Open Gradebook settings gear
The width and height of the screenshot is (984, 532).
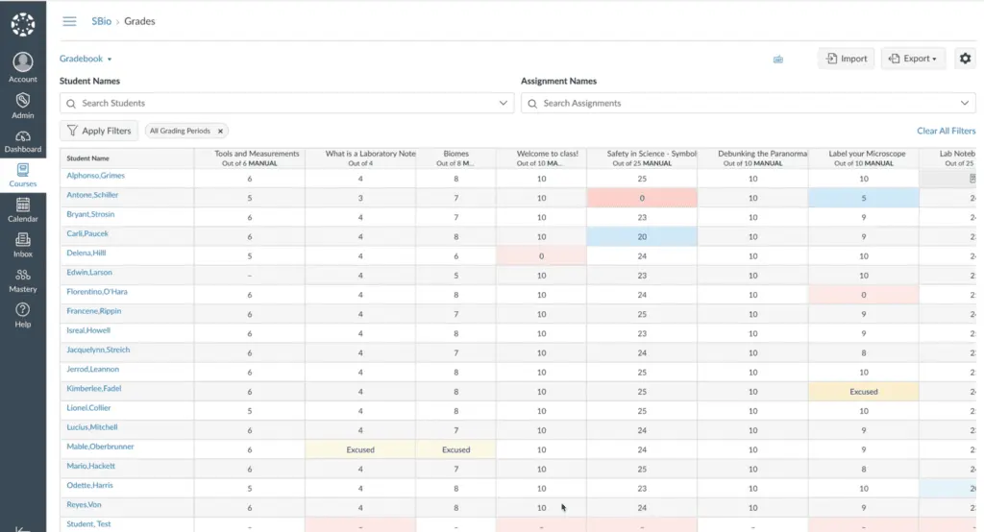pyautogui.click(x=965, y=59)
